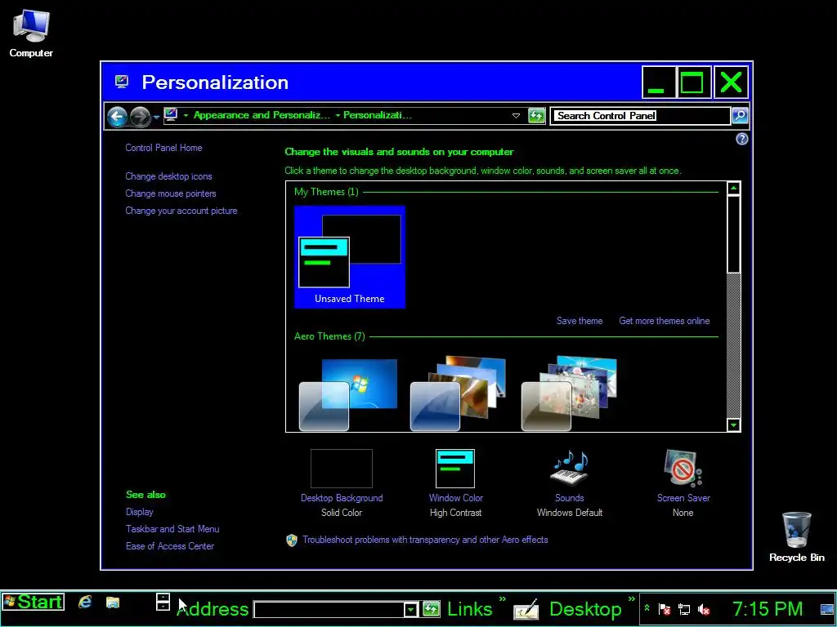This screenshot has width=837, height=627.
Task: Open network status tray icon
Action: coord(684,609)
